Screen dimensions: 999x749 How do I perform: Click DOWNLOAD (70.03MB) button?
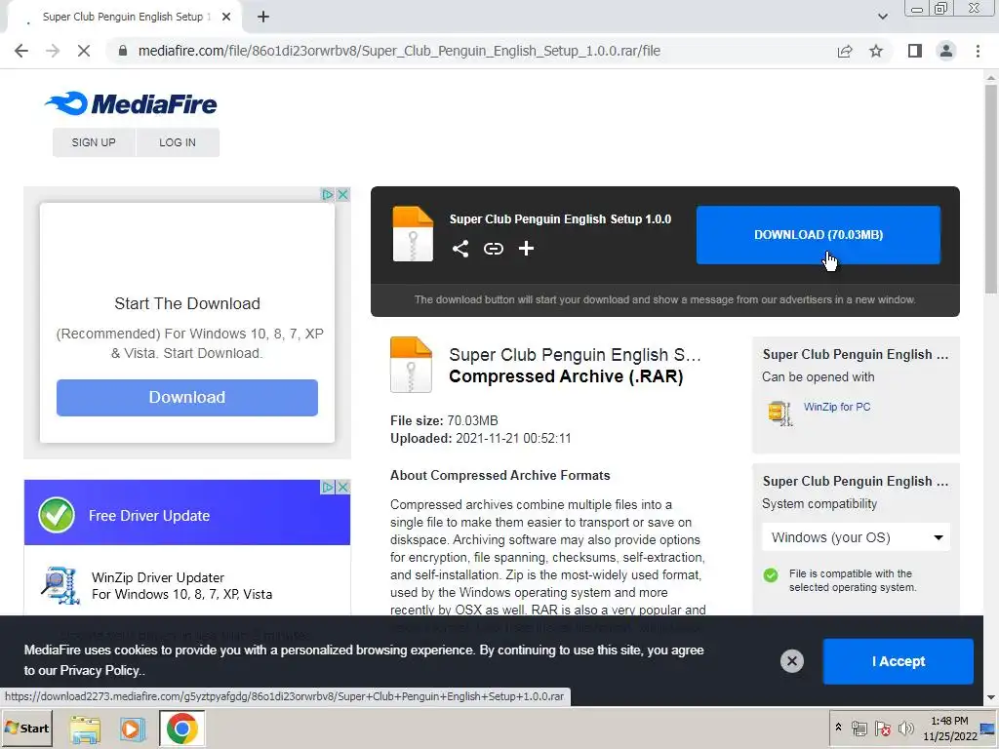click(x=819, y=234)
